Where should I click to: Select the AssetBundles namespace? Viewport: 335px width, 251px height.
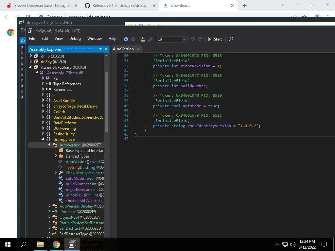[65, 101]
